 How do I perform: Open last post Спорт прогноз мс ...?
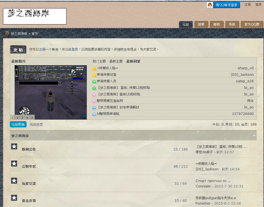[213, 181]
